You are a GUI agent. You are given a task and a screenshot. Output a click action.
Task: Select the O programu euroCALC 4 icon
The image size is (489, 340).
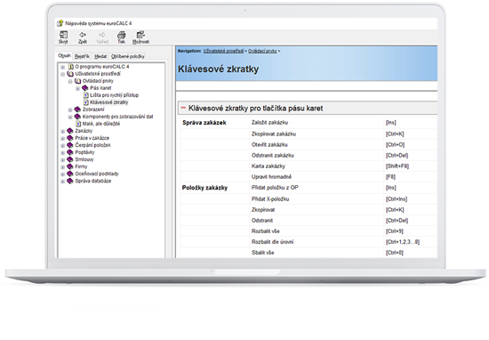(x=71, y=67)
